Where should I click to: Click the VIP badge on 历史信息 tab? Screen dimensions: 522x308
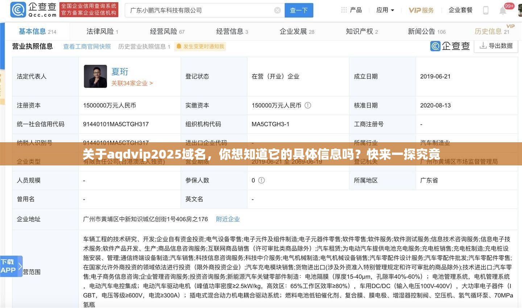click(510, 26)
